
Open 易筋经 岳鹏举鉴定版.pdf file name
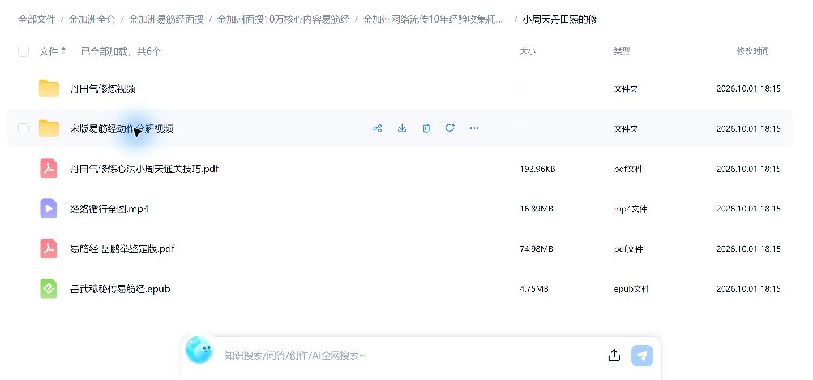tap(122, 249)
